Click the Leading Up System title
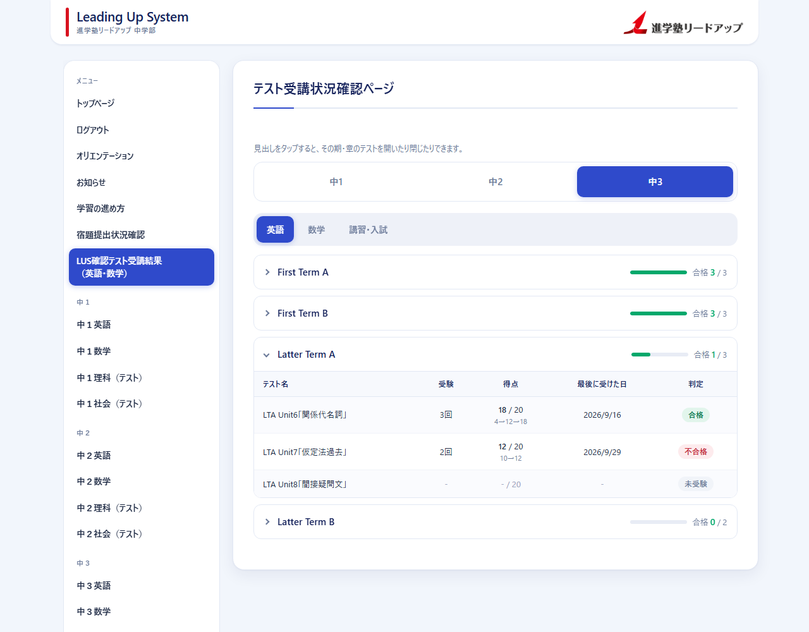This screenshot has width=809, height=632. pos(133,17)
